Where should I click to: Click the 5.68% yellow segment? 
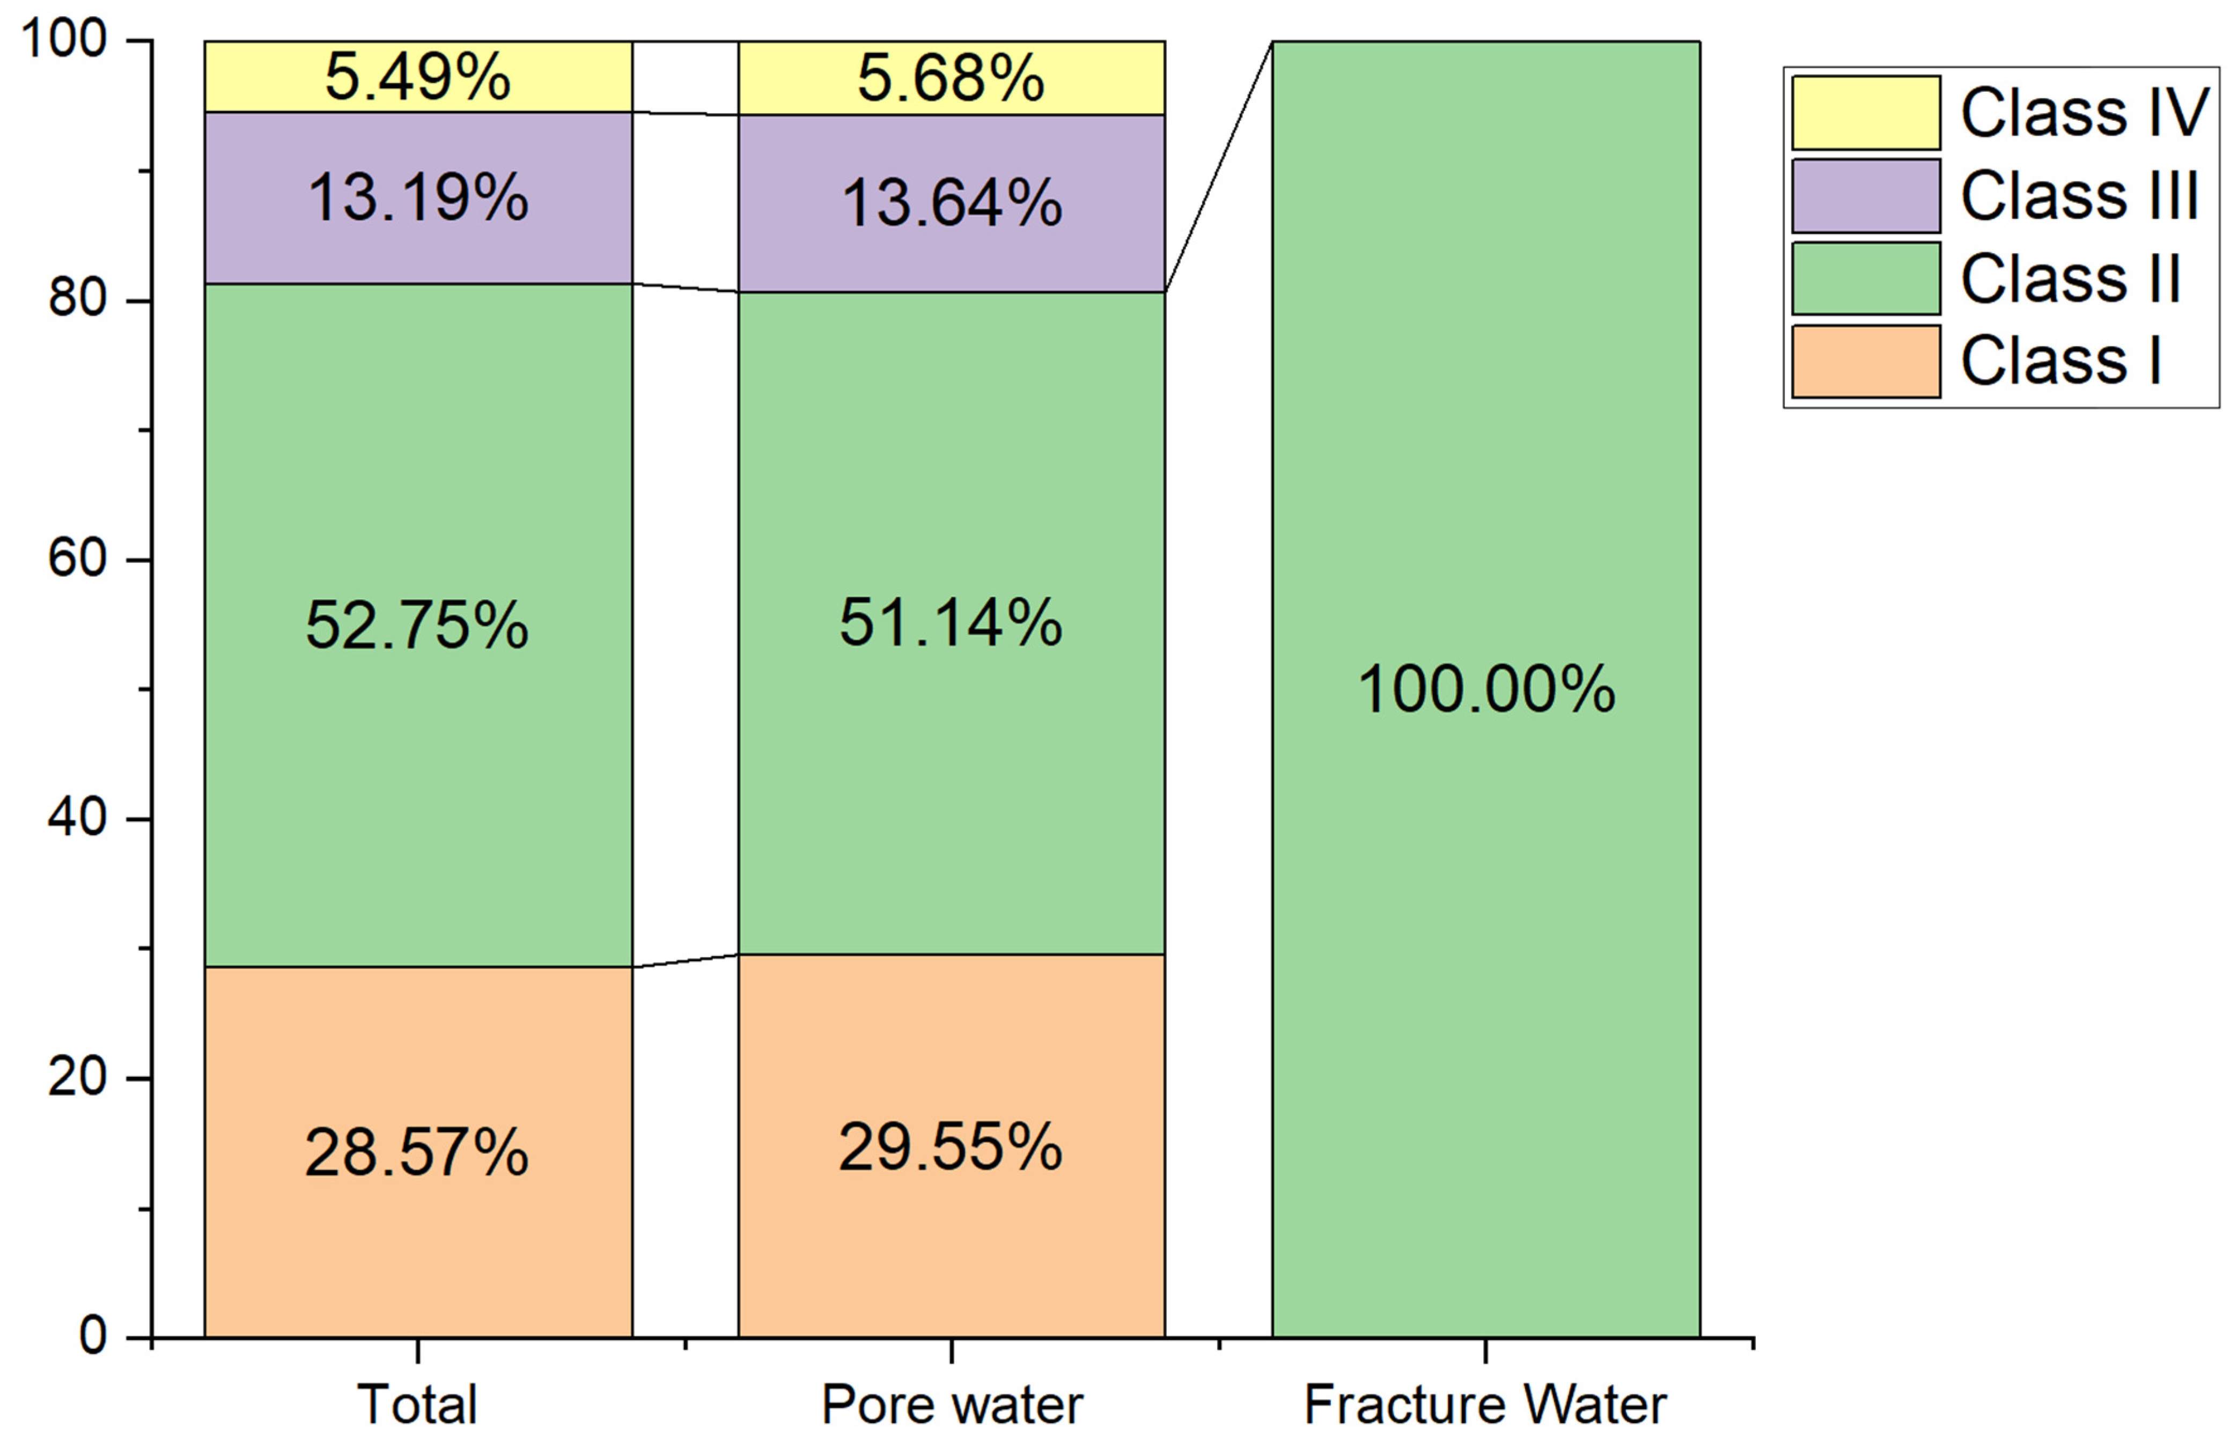952,78
